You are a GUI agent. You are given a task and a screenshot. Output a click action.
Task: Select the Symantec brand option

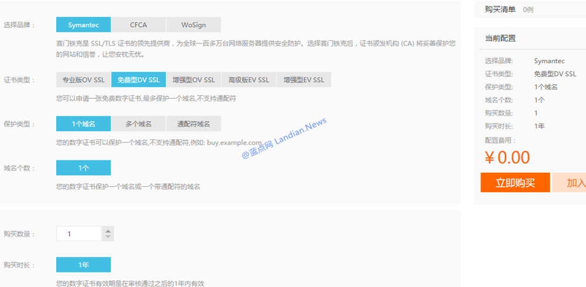pos(83,25)
